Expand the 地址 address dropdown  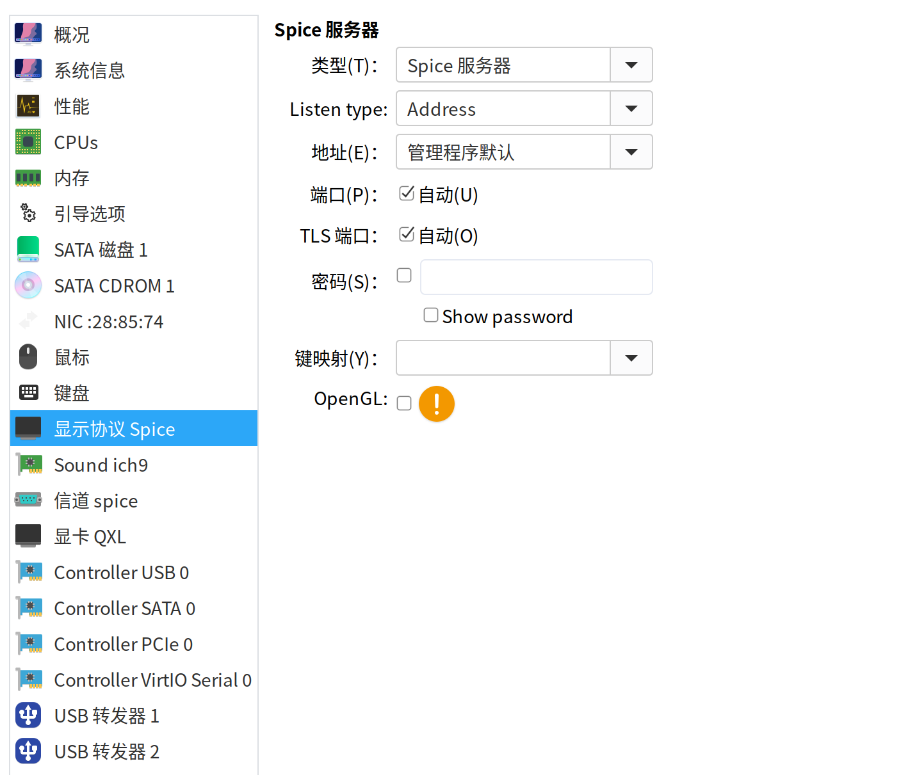coord(631,152)
